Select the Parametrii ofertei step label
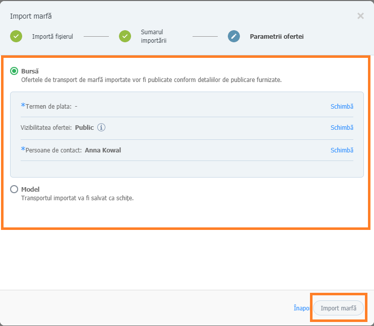374x326 pixels. click(x=277, y=37)
